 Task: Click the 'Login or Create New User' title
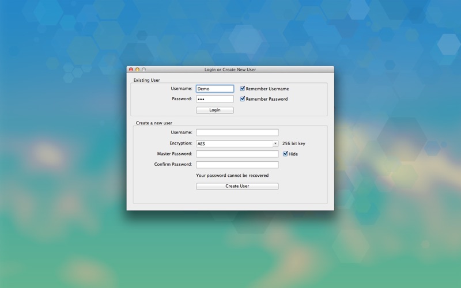(x=230, y=70)
